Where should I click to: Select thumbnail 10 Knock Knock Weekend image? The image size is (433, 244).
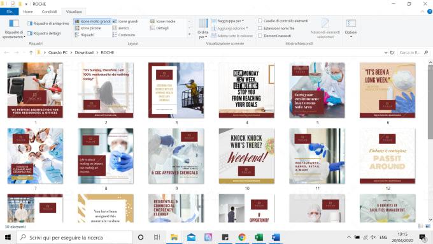pyautogui.click(x=246, y=156)
